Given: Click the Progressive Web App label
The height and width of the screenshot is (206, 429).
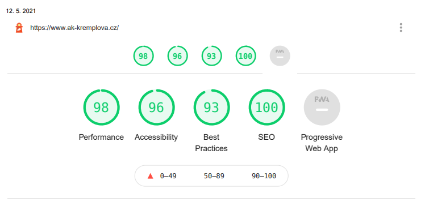Looking at the screenshot, I should (322, 143).
